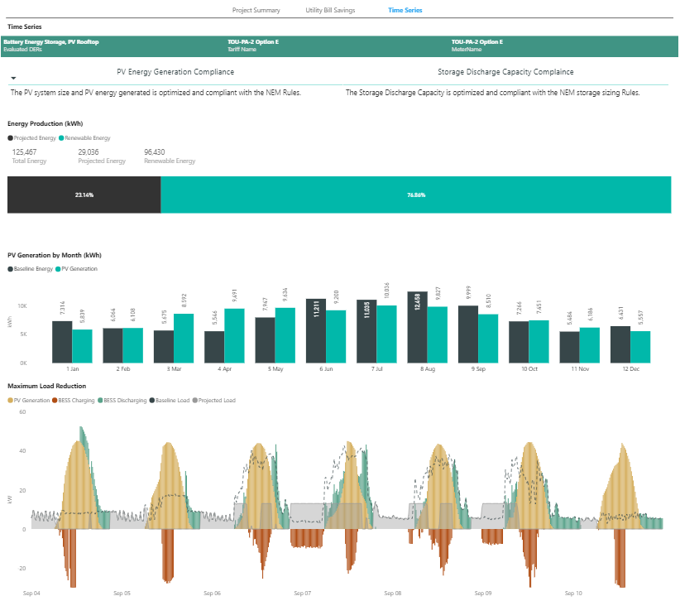Select the teal 76.86% renewable energy bar
The image size is (680, 601).
[415, 195]
